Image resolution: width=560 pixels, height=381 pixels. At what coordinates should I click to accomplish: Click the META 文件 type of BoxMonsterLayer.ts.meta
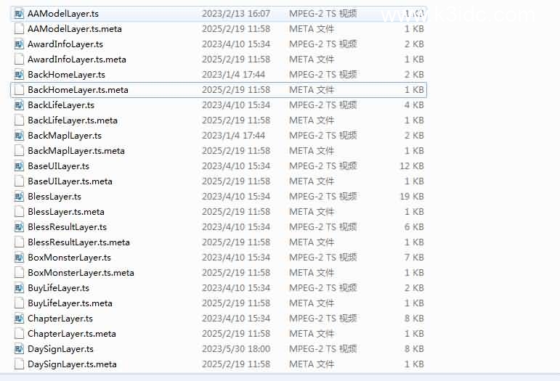312,273
